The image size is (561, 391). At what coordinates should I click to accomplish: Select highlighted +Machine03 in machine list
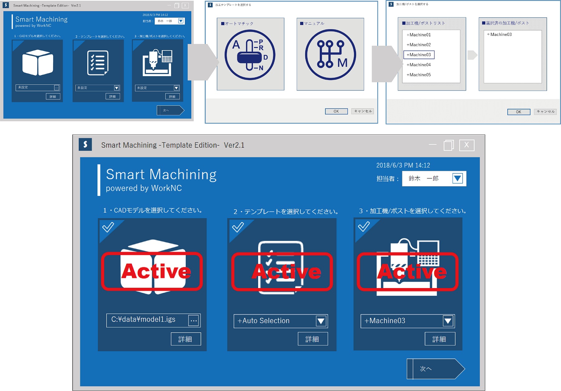click(419, 55)
